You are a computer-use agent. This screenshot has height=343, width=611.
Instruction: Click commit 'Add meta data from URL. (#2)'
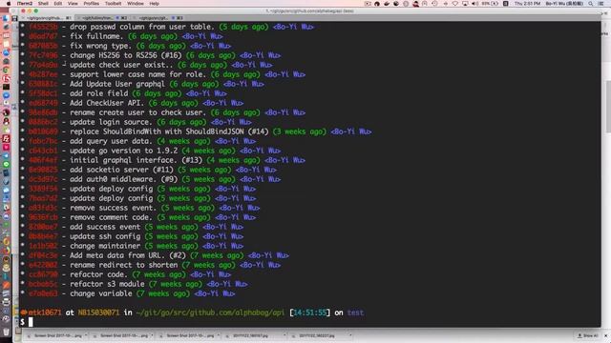coord(128,255)
